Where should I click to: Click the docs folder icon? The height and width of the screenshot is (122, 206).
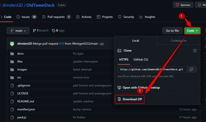[12, 54]
